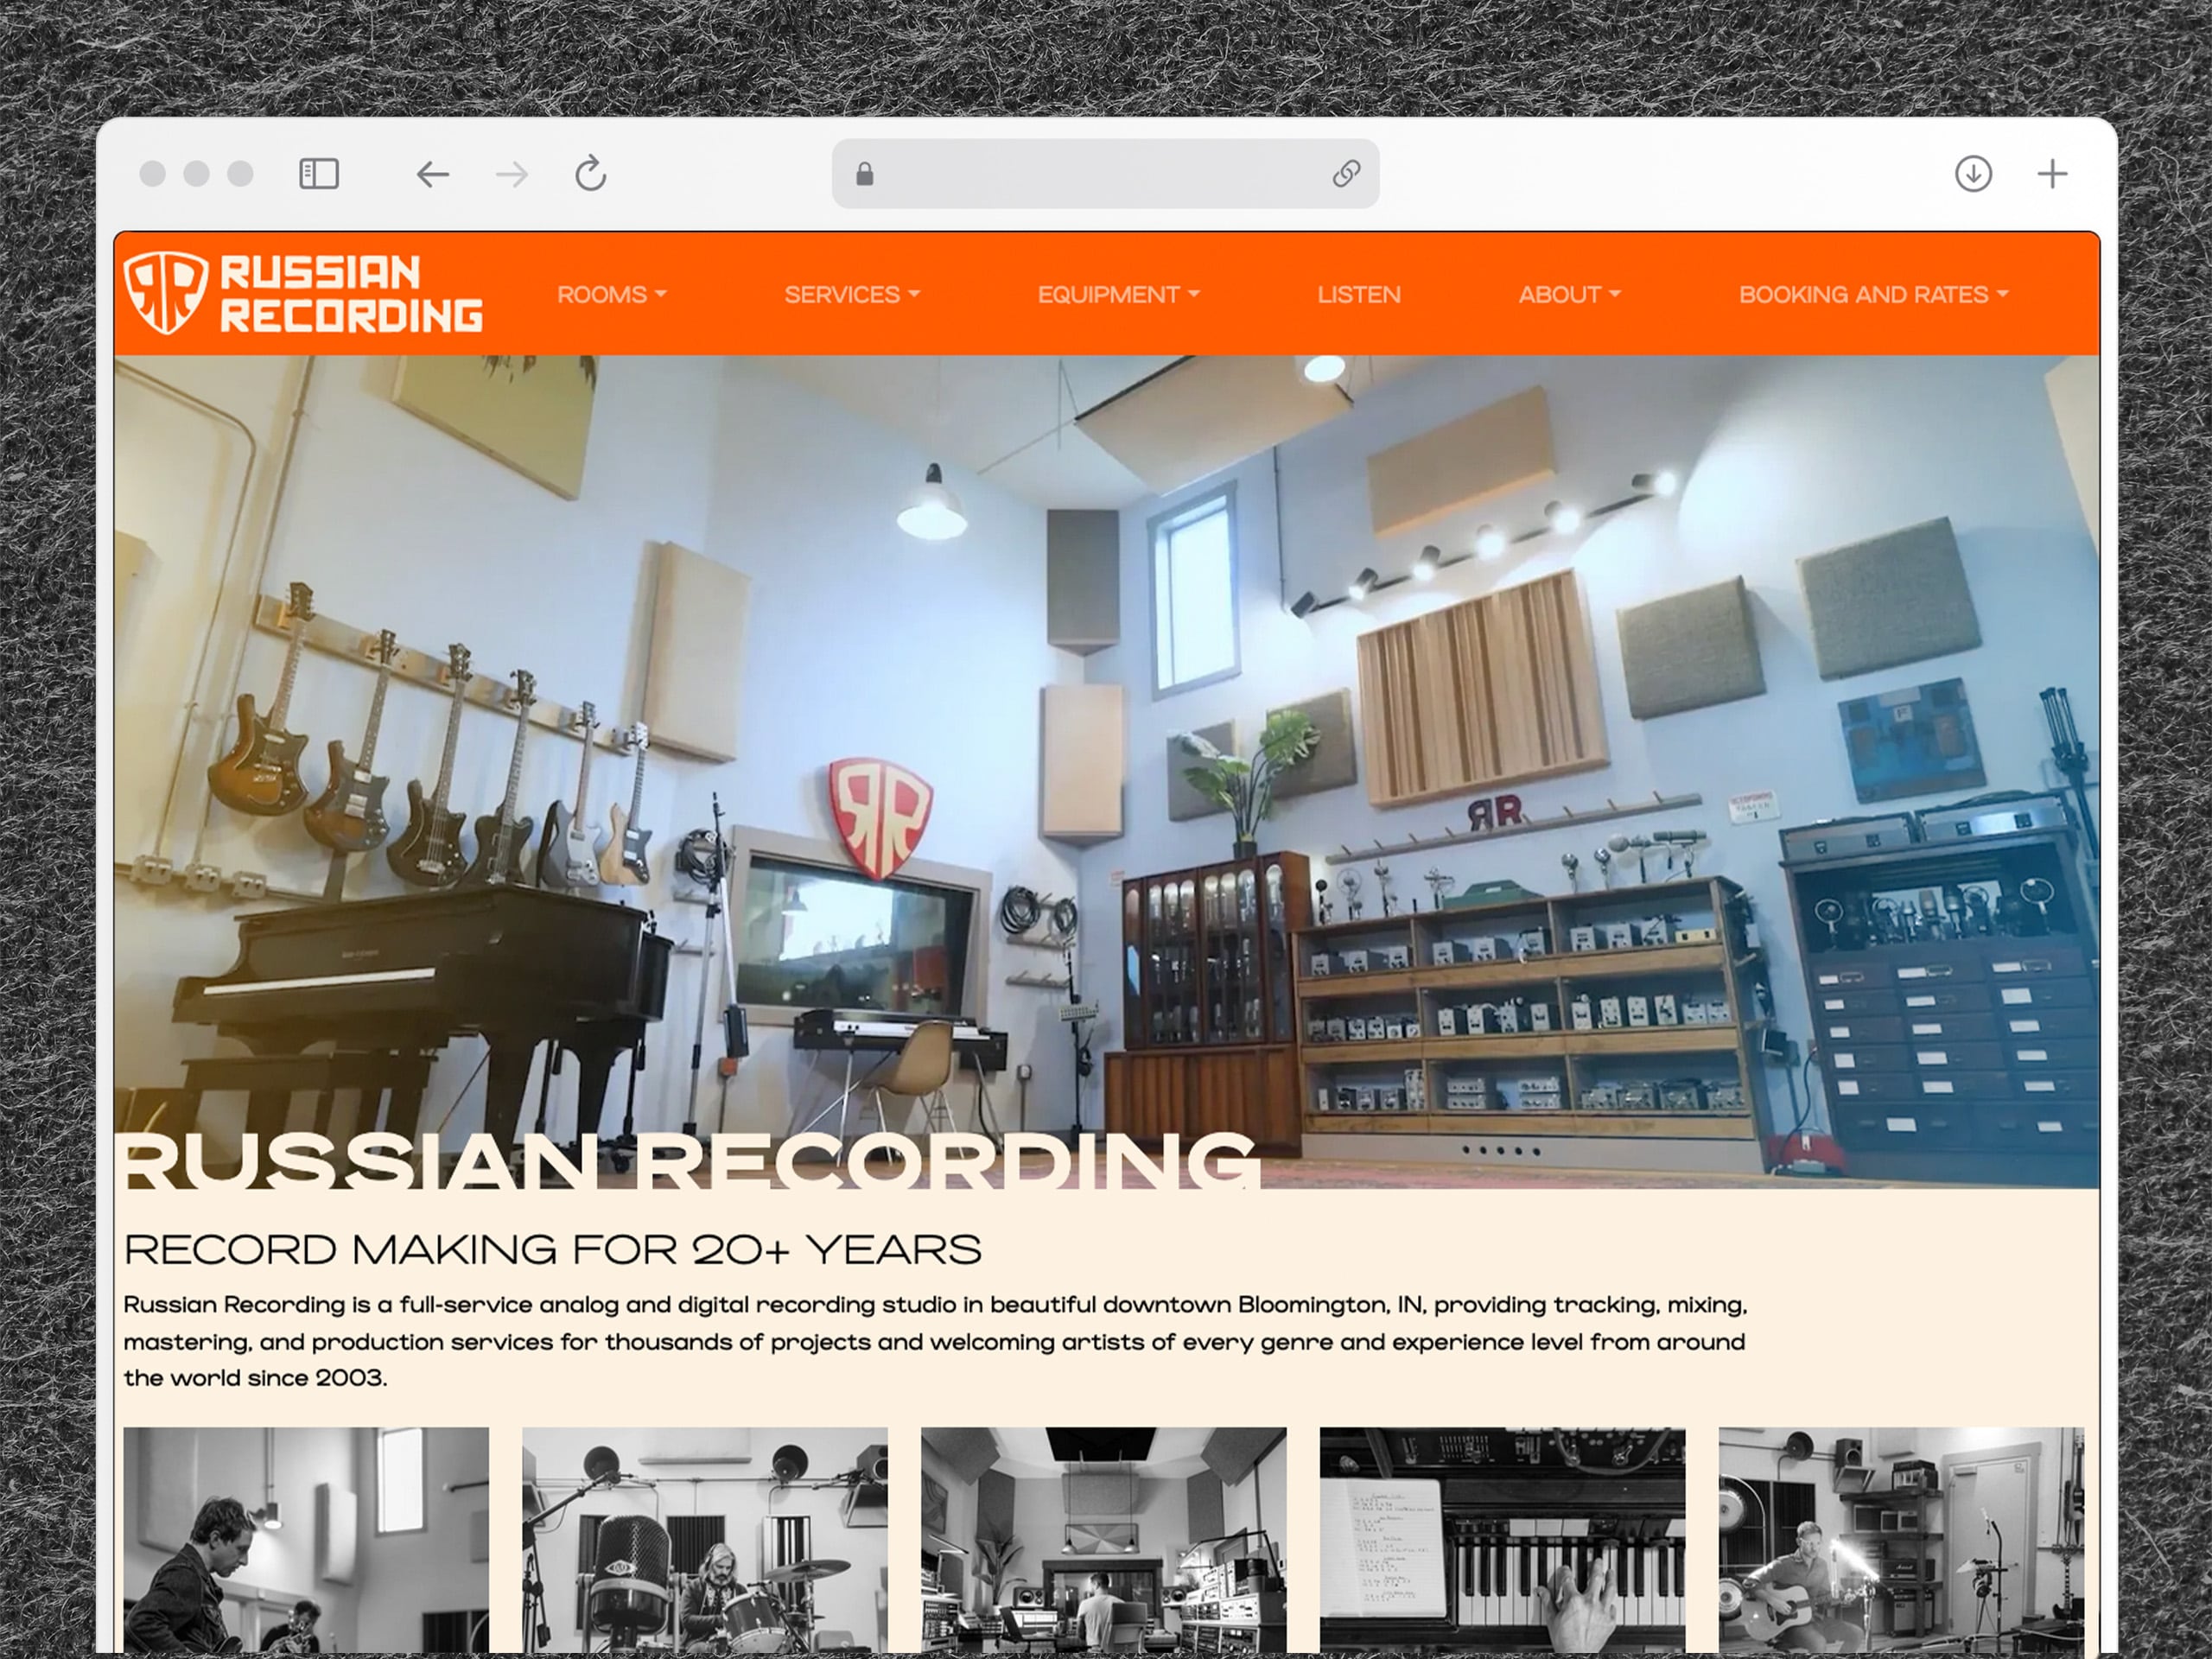
Task: Click the Russian Recording shield logo
Action: click(x=166, y=292)
